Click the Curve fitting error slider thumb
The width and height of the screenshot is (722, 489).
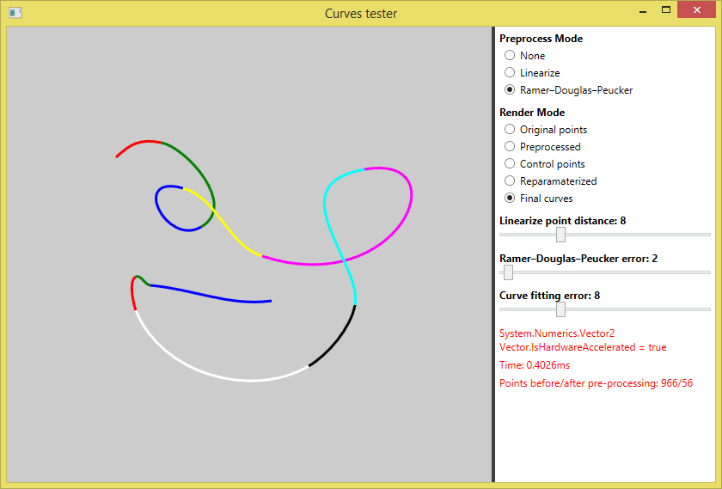point(560,309)
